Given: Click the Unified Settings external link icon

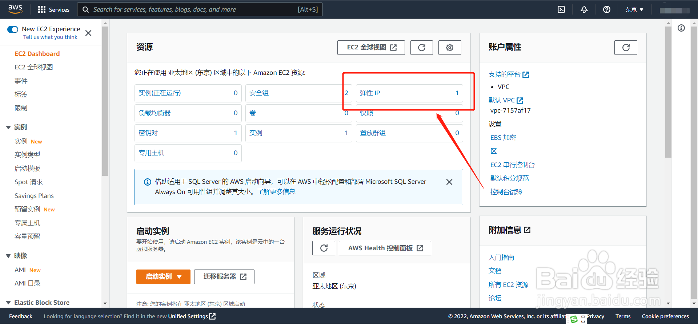Looking at the screenshot, I should 213,316.
